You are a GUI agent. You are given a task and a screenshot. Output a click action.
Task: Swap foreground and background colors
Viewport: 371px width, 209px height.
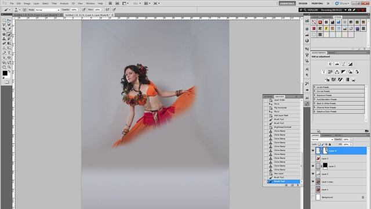pyautogui.click(x=9, y=71)
